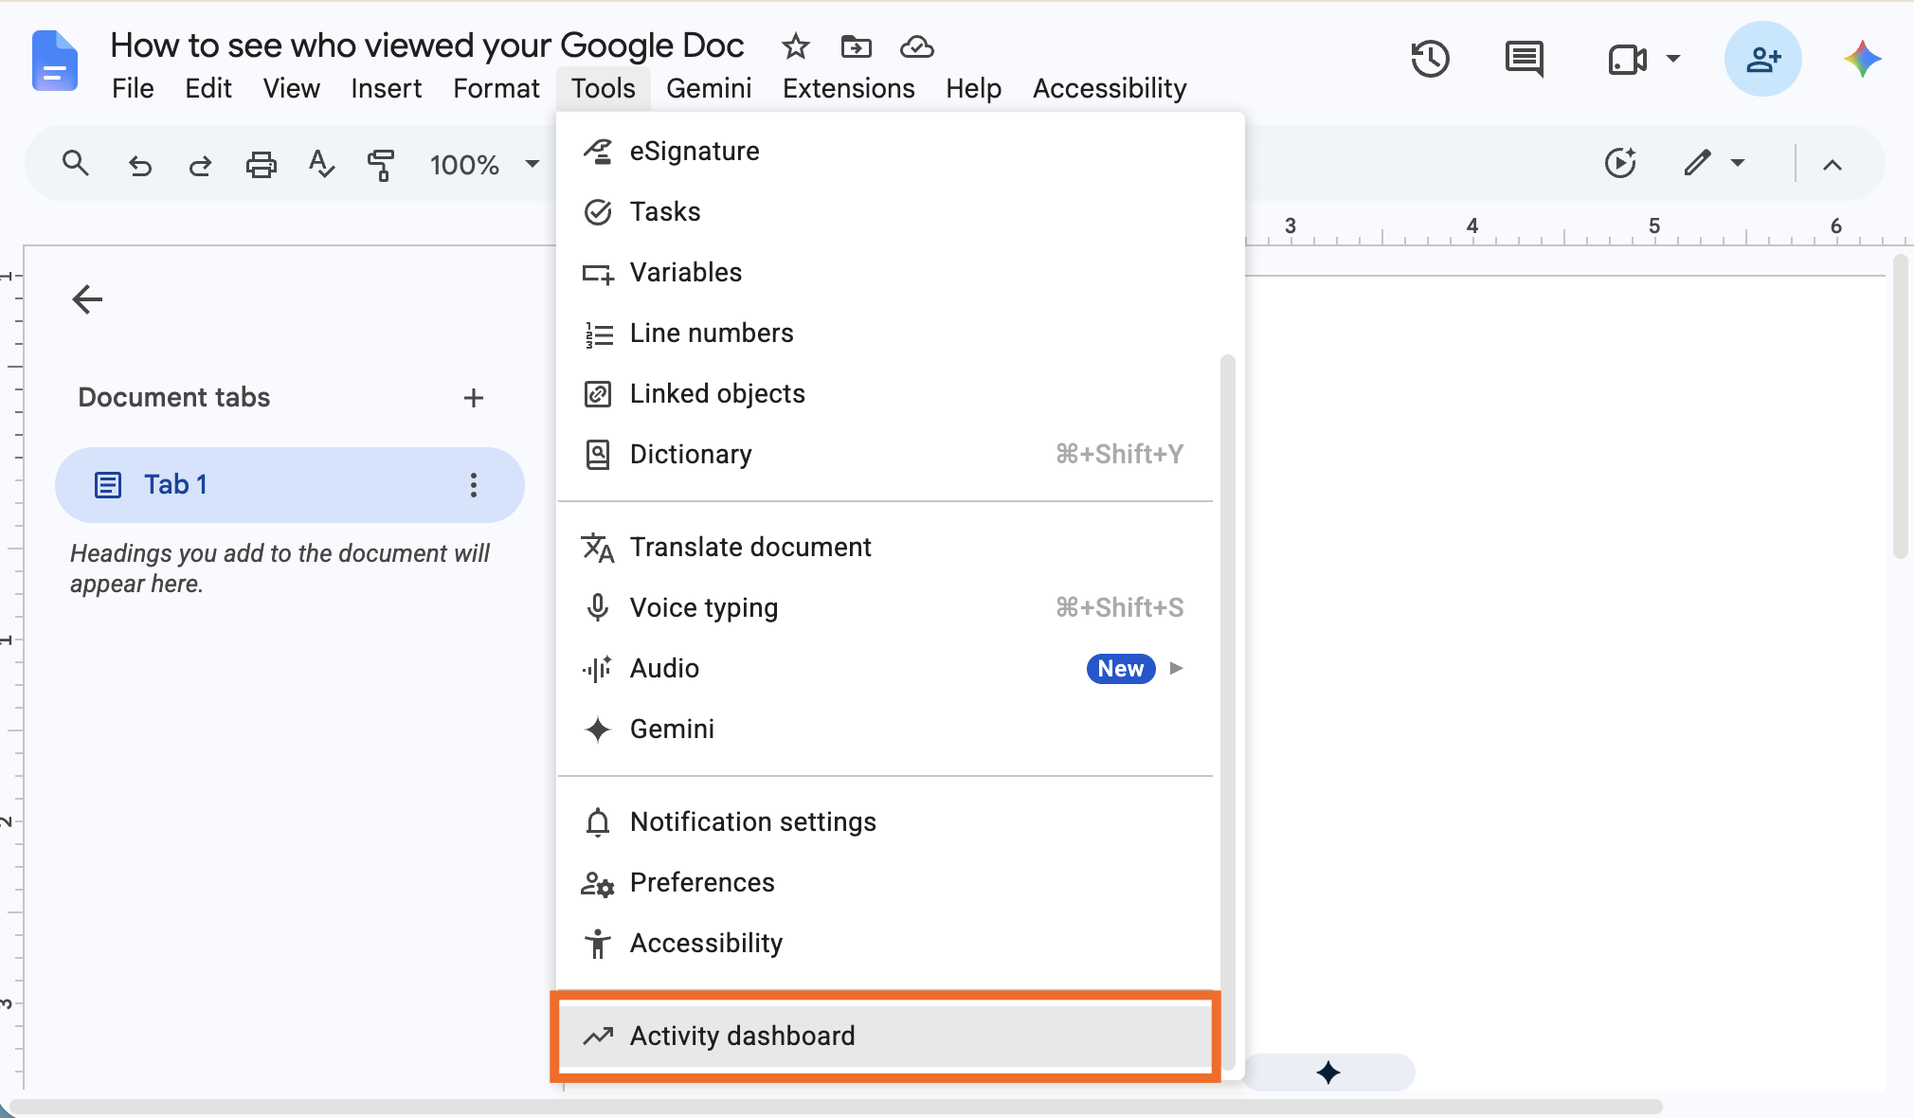1914x1118 pixels.
Task: Open the Gemini menu in menu bar
Action: click(709, 88)
